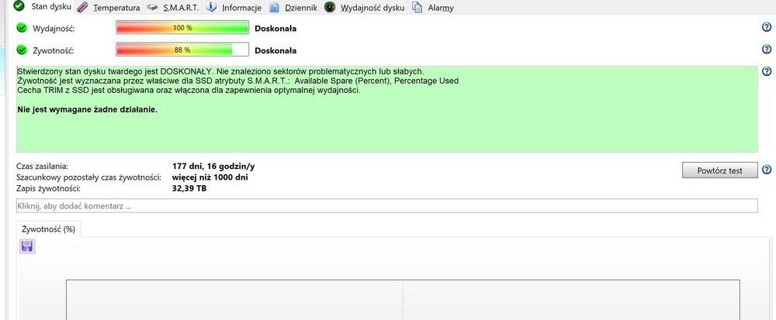776x320 pixels.
Task: Switch to the Alarmy tab
Action: pyautogui.click(x=432, y=8)
